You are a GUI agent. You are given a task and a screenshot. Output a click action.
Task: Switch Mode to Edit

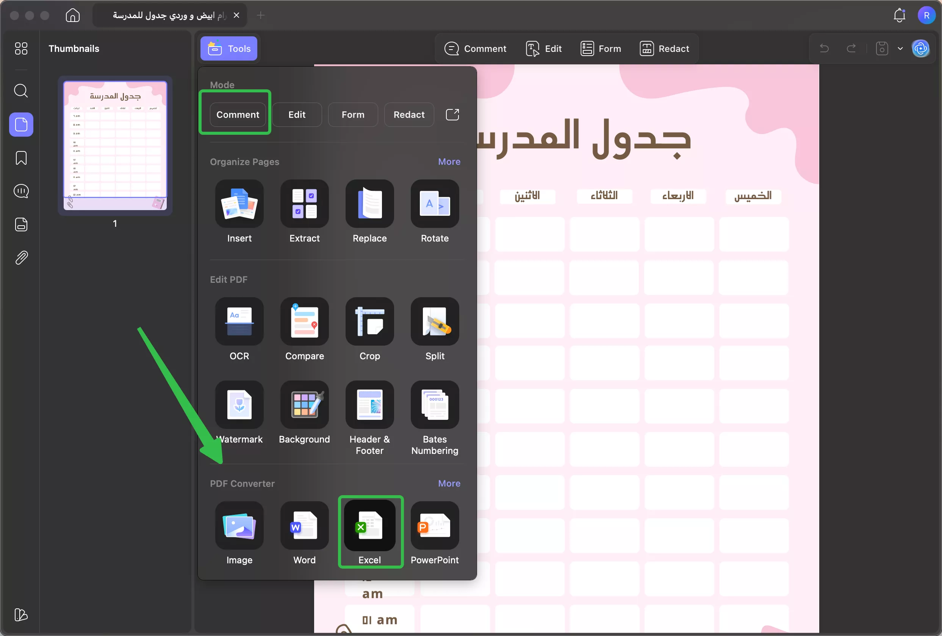tap(297, 115)
